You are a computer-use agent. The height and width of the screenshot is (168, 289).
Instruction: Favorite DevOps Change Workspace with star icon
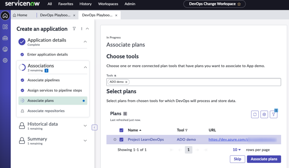point(239,4)
